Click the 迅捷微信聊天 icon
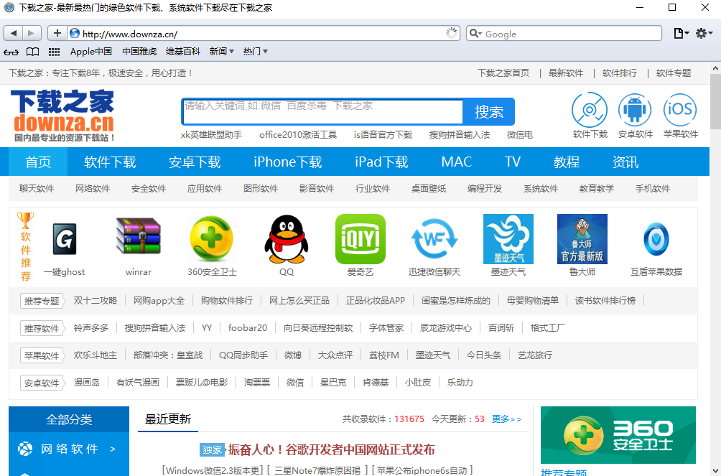 pyautogui.click(x=434, y=239)
